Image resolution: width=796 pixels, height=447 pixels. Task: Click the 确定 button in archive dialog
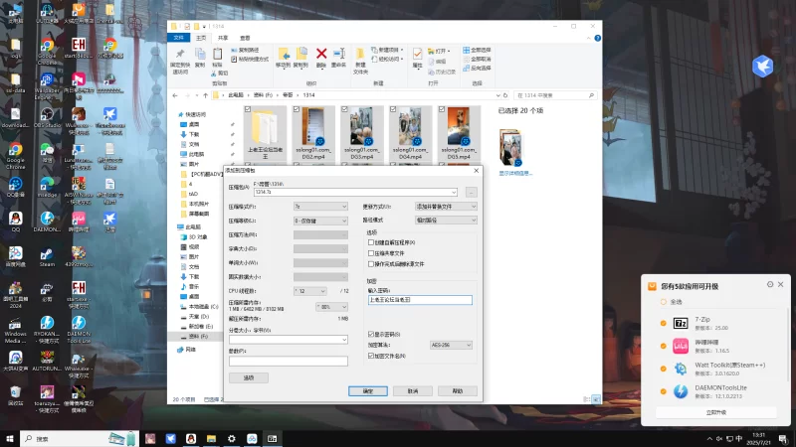367,391
